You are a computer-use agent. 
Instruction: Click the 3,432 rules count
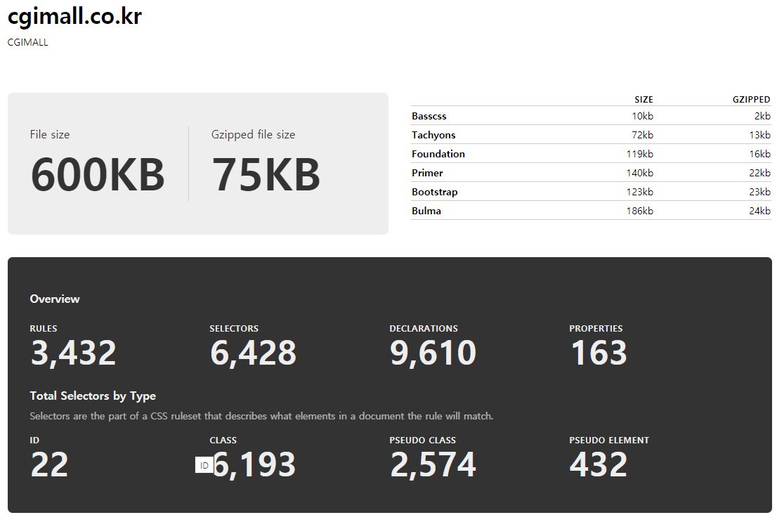coord(73,353)
